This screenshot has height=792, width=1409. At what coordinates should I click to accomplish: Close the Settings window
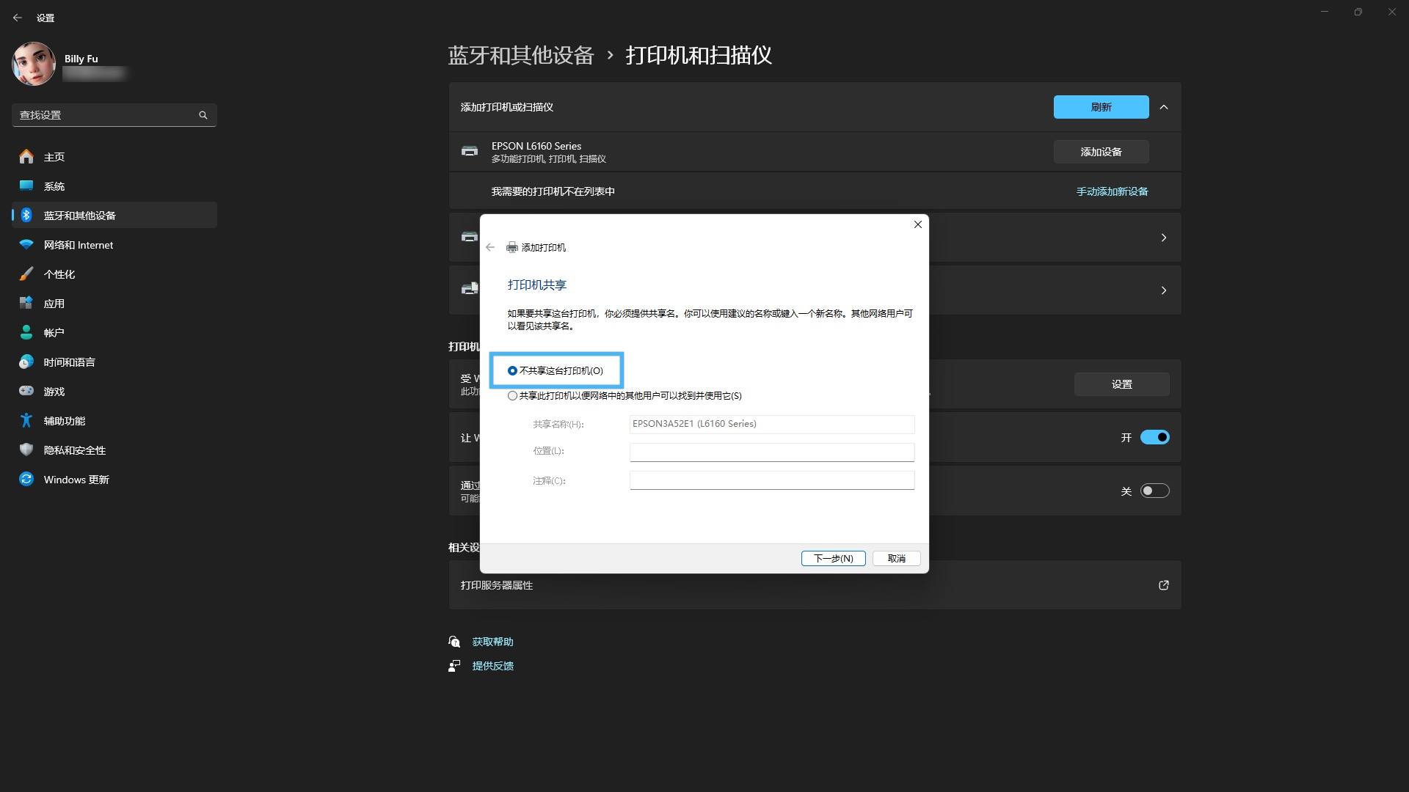click(1392, 12)
